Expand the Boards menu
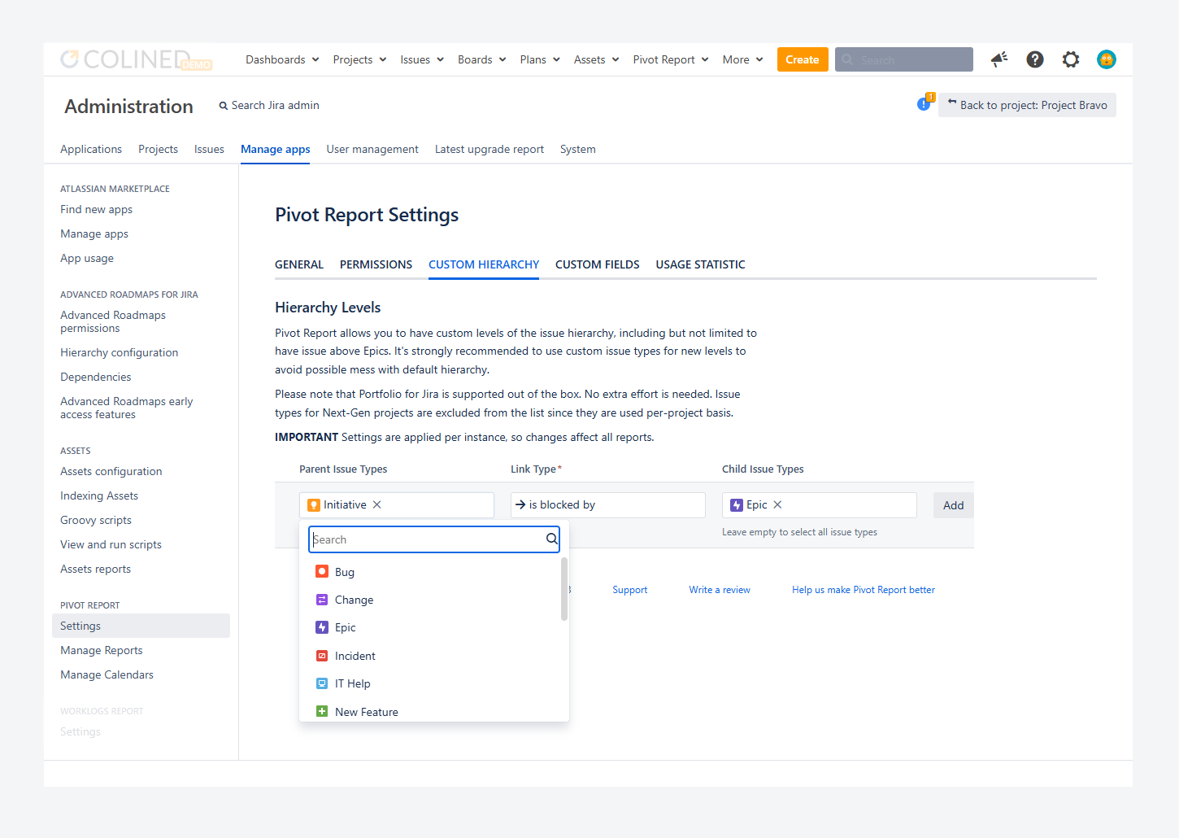This screenshot has height=838, width=1179. coord(482,59)
